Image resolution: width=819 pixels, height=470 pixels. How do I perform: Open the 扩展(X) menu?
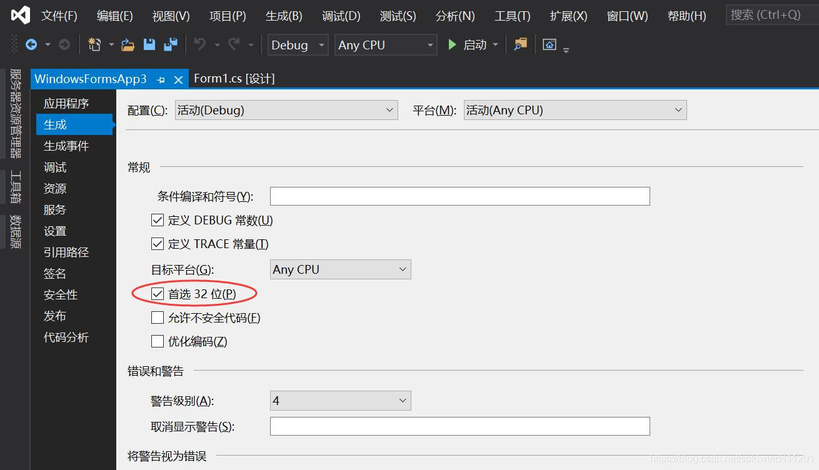tap(568, 16)
